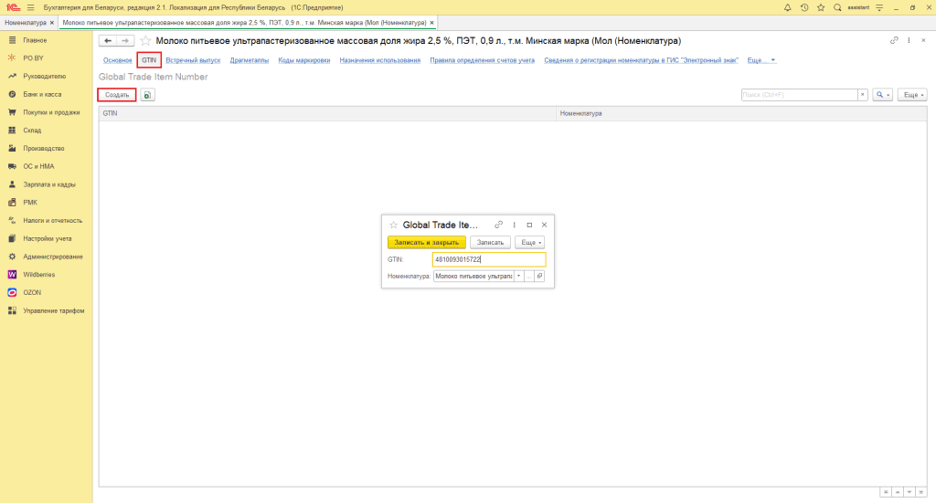
Task: Expand the Еще... links dropdown in navigation row
Action: point(761,60)
